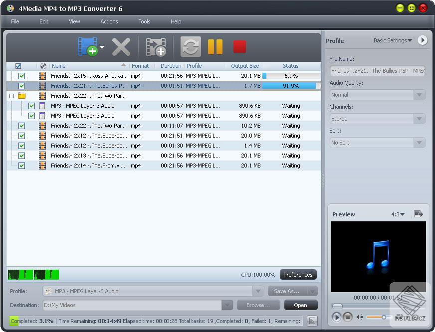Open the log icon in status bar
The height and width of the screenshot is (332, 435).
(312, 321)
